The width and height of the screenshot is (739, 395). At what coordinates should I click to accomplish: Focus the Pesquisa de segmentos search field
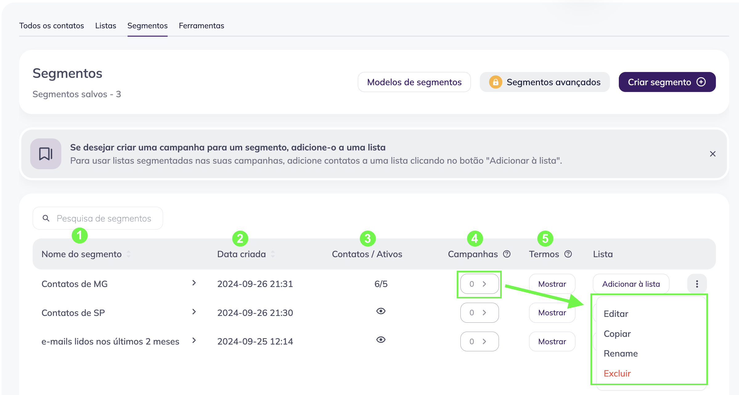[98, 218]
